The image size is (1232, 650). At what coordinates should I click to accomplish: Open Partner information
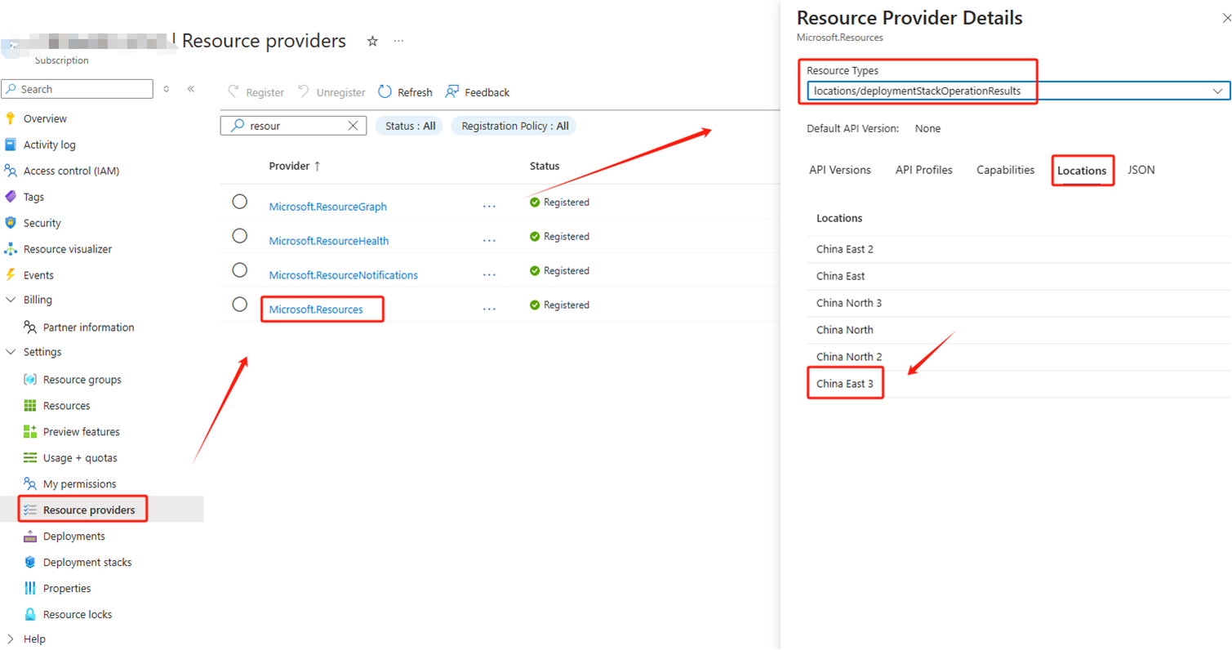pyautogui.click(x=88, y=327)
